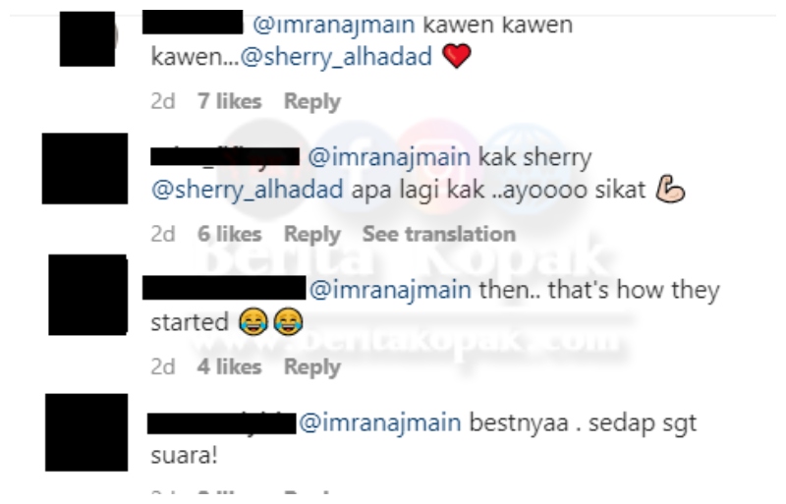Click See translation under ayoooo sikat comment
786x504 pixels.
point(439,234)
